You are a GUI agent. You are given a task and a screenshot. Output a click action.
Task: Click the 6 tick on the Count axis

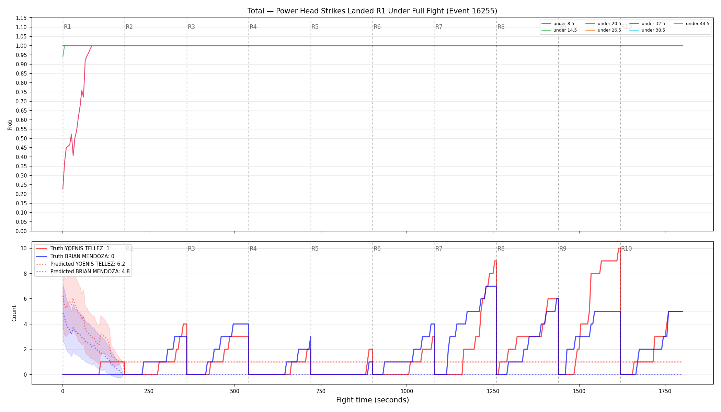click(25, 299)
